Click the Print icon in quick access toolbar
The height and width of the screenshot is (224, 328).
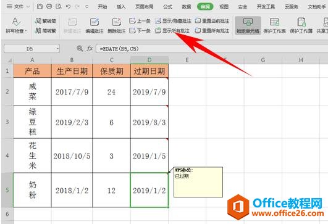(x=49, y=6)
